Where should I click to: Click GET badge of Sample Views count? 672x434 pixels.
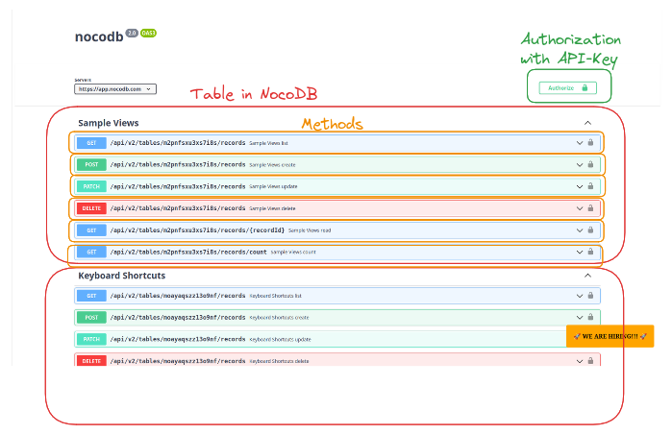pyautogui.click(x=91, y=253)
